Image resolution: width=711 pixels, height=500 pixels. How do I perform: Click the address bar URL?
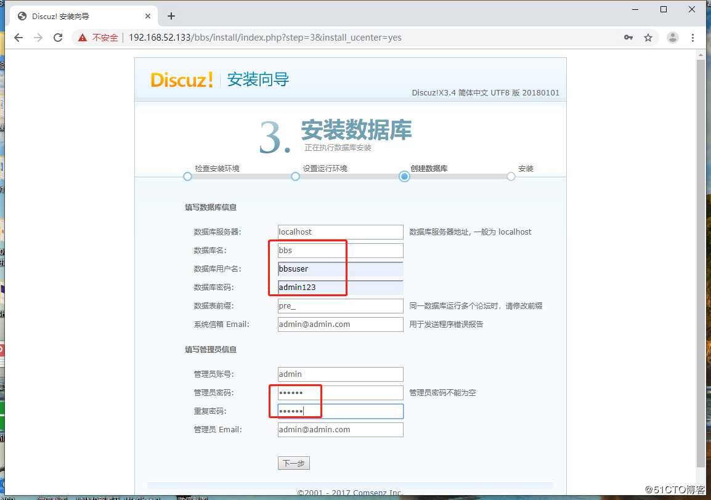click(265, 38)
